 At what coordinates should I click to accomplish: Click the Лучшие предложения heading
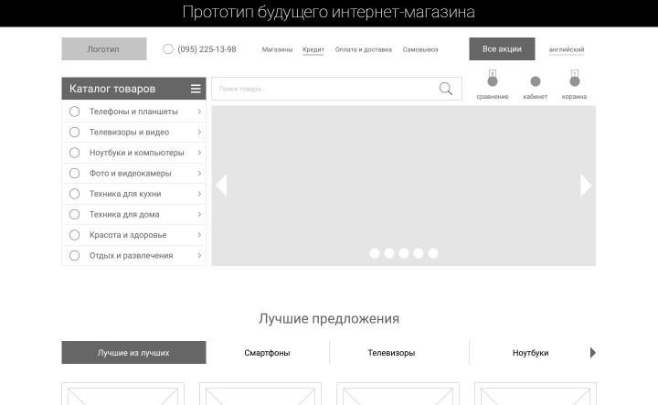329,318
